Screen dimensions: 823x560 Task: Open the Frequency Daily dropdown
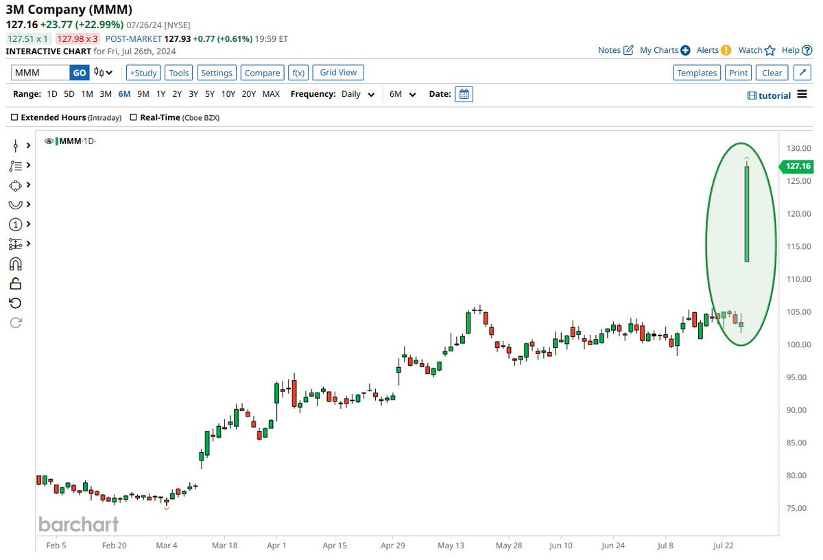coord(358,94)
